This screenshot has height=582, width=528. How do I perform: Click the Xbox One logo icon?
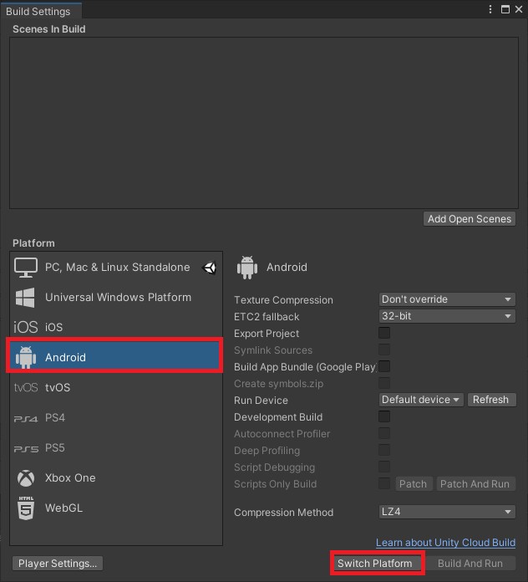tap(26, 478)
